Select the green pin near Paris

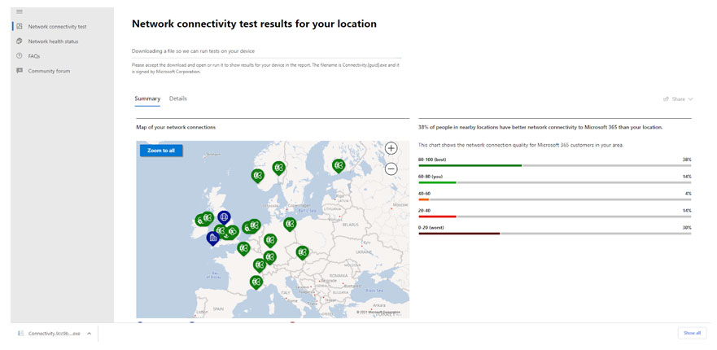click(x=243, y=248)
